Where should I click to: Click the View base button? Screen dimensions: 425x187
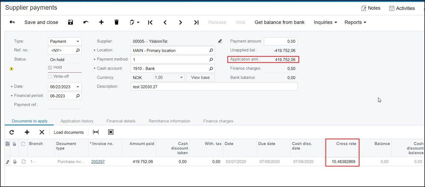pos(200,77)
